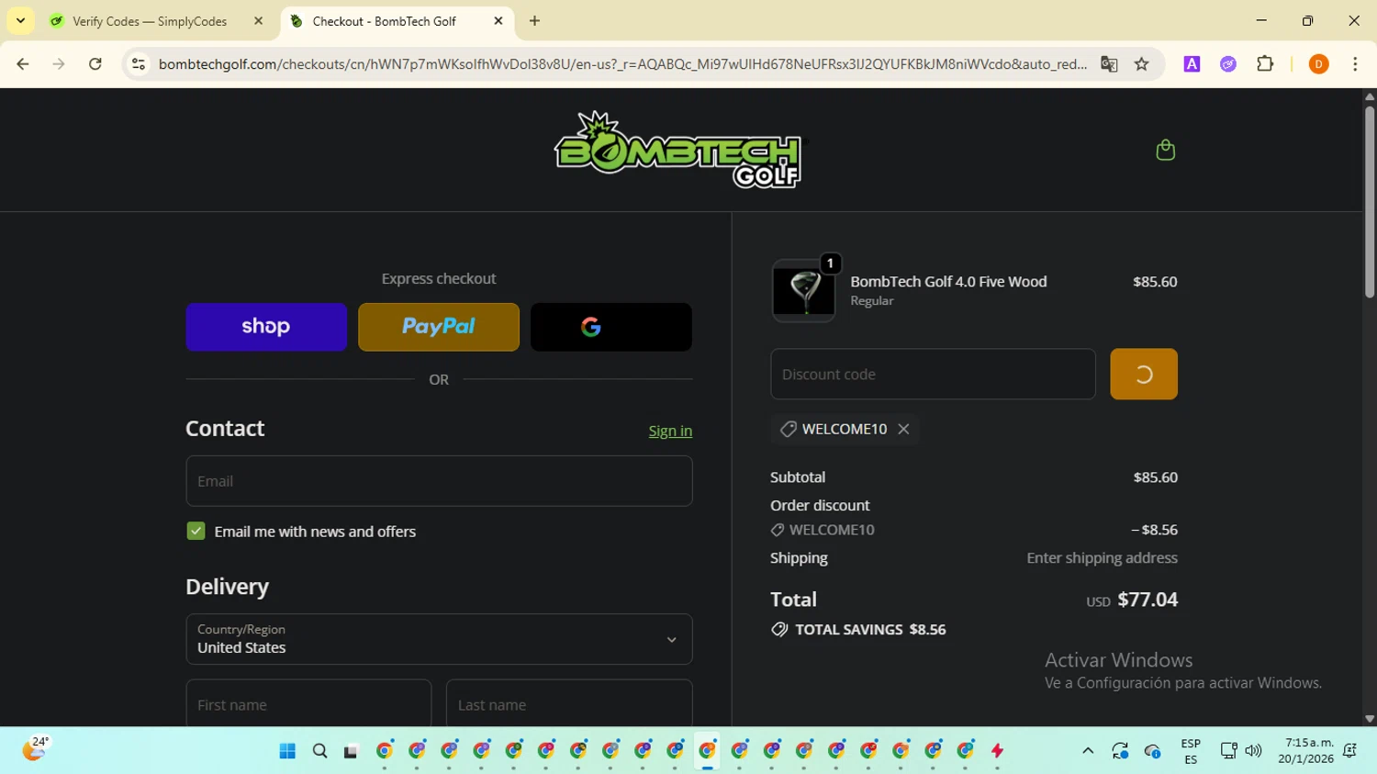Open the purple A extension
Screen dimensions: 1377x774
click(x=1192, y=64)
